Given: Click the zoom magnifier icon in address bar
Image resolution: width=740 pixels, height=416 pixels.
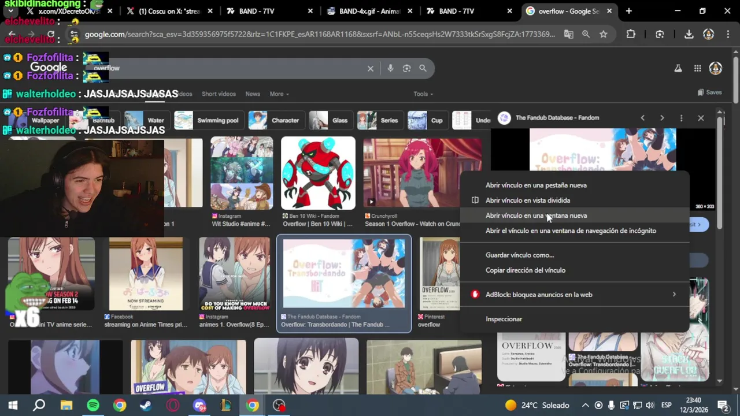Looking at the screenshot, I should coord(586,34).
